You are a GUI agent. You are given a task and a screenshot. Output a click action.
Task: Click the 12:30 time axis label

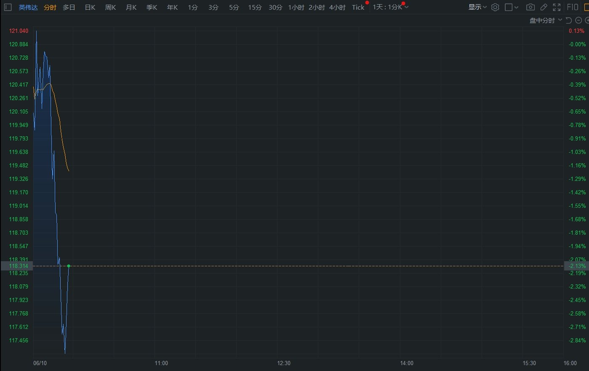[x=284, y=363]
